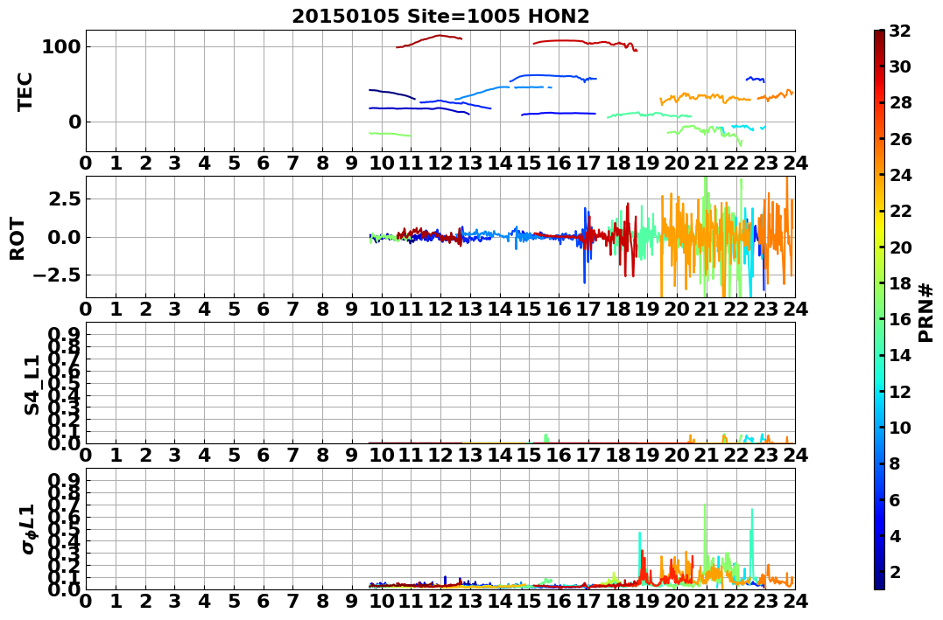Screen dimensions: 943x620
Task: Click hour 12 tick under TEC panel
Action: coord(440,163)
